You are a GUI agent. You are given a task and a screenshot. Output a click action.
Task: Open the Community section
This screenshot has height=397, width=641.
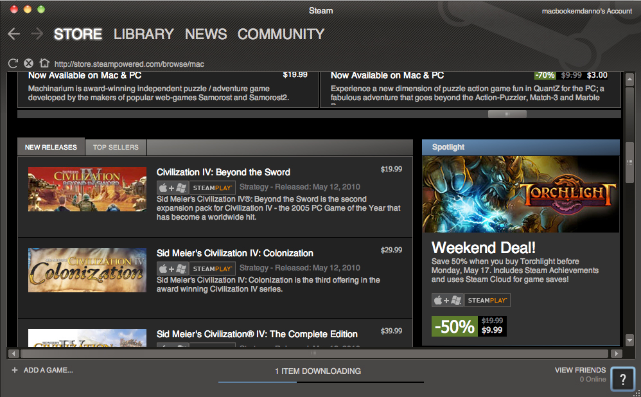click(281, 34)
